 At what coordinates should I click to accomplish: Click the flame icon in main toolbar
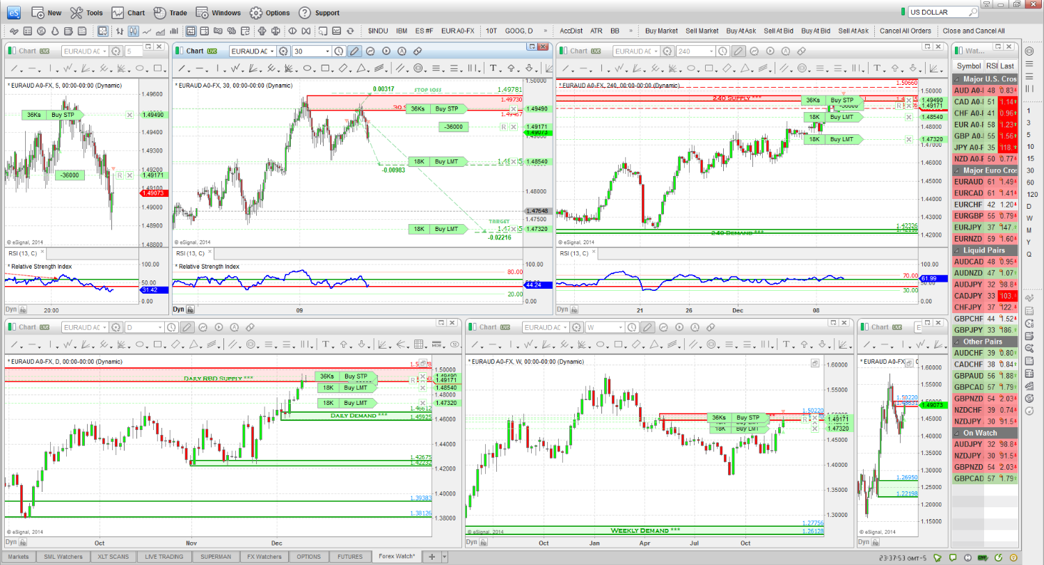click(55, 31)
